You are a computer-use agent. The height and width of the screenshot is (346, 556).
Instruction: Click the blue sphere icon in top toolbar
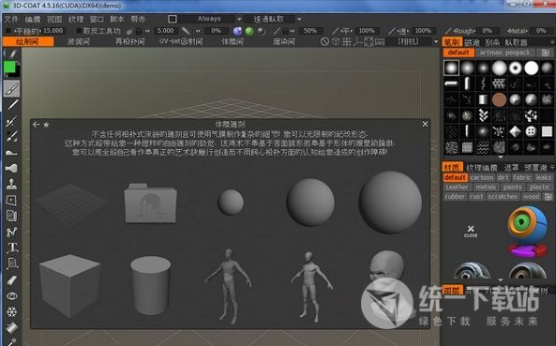click(237, 31)
